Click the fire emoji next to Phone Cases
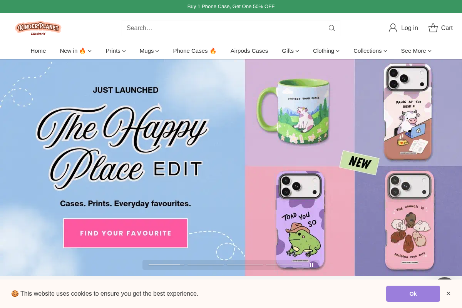 tap(213, 50)
